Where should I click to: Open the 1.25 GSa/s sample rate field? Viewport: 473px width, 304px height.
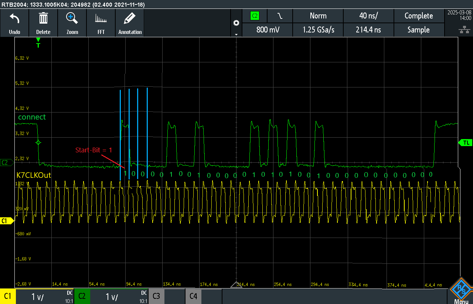318,30
